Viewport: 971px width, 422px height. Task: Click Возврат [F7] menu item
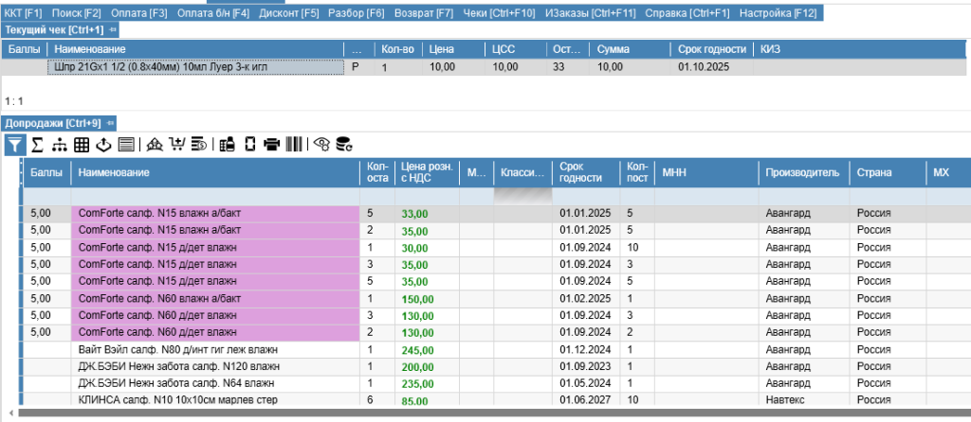[424, 13]
